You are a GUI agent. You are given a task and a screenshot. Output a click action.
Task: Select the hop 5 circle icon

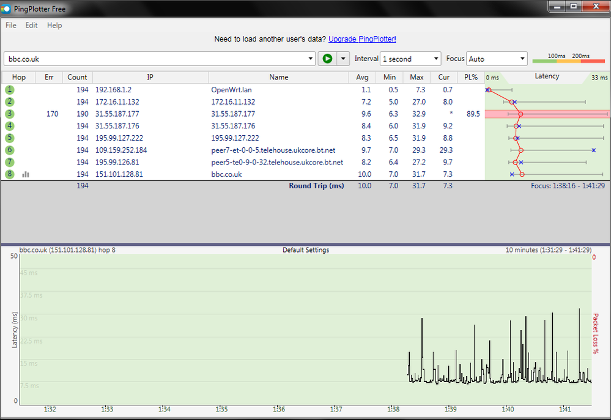[x=10, y=138]
